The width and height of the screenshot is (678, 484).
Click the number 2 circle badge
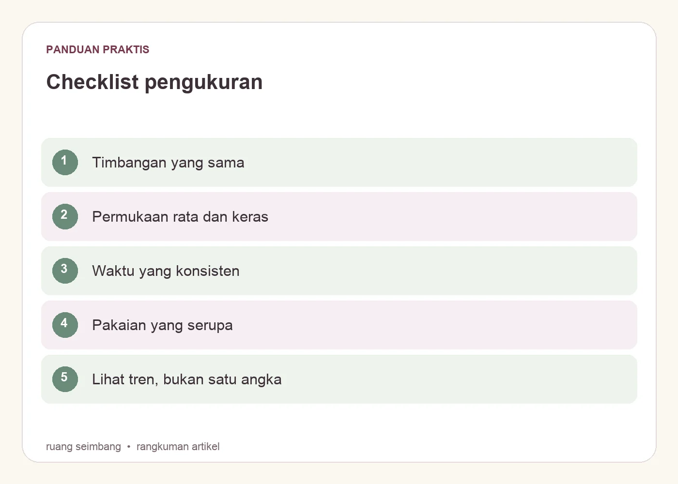[x=65, y=216]
